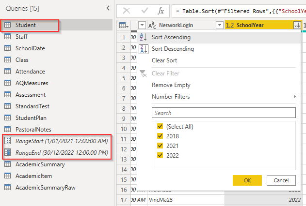Click the StandardTest query table icon
This screenshot has height=206, width=306.
[x=8, y=106]
